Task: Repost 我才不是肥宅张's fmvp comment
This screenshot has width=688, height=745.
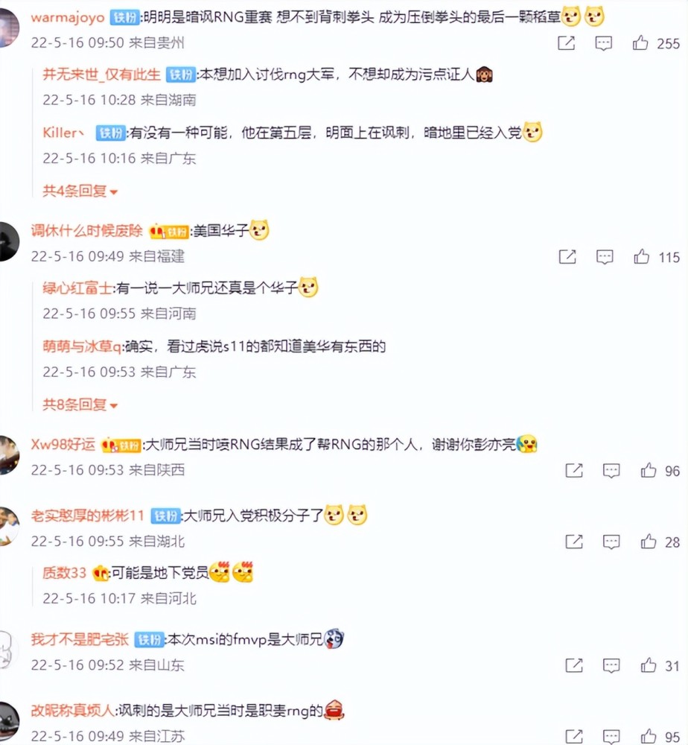Action: pyautogui.click(x=574, y=665)
